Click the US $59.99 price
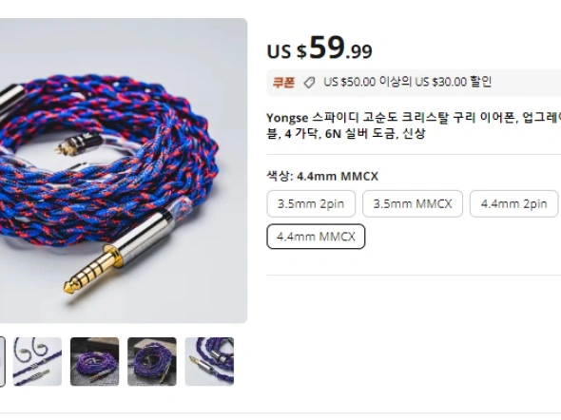Screen dimensions: 561x420 pos(319,48)
